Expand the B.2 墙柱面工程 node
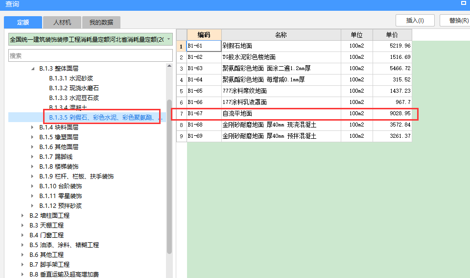This screenshot has height=278, width=470. (x=23, y=216)
